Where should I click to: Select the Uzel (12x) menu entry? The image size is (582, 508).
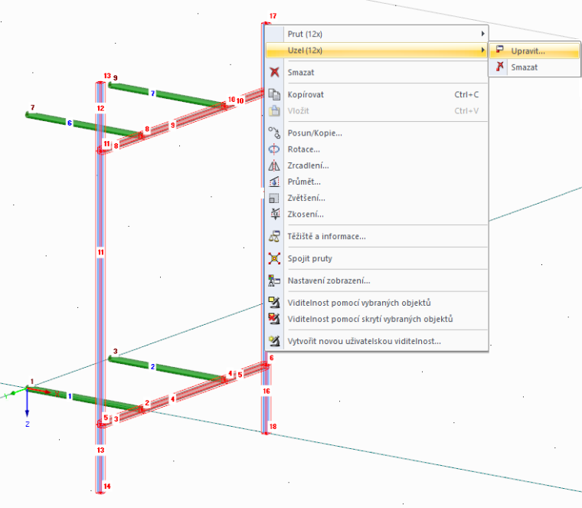tap(376, 50)
